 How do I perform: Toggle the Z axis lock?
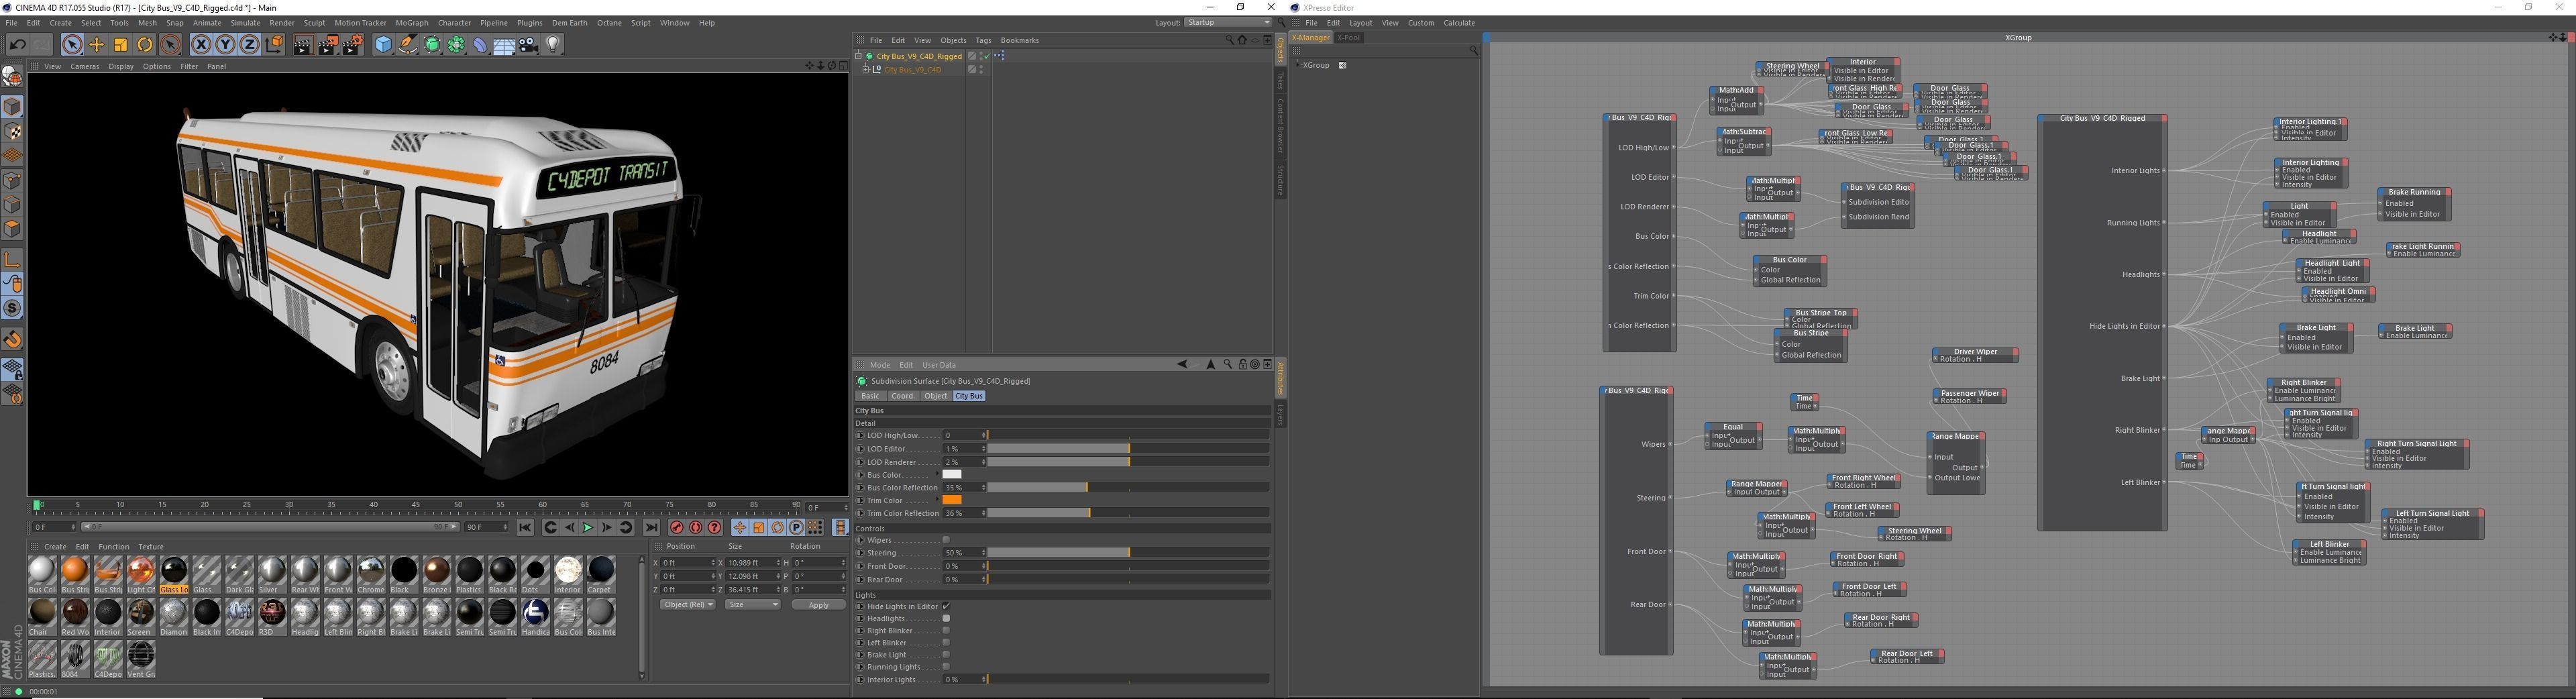click(249, 44)
